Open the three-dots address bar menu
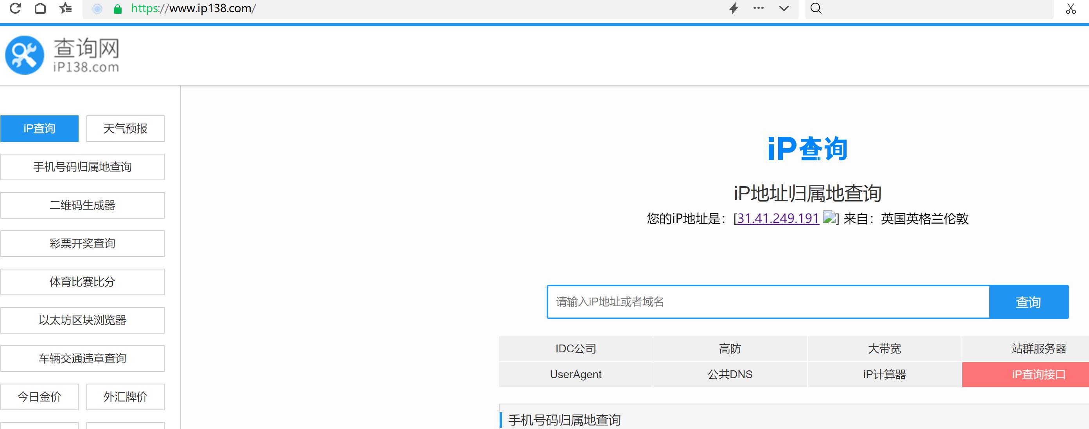Image resolution: width=1089 pixels, height=429 pixels. point(759,8)
